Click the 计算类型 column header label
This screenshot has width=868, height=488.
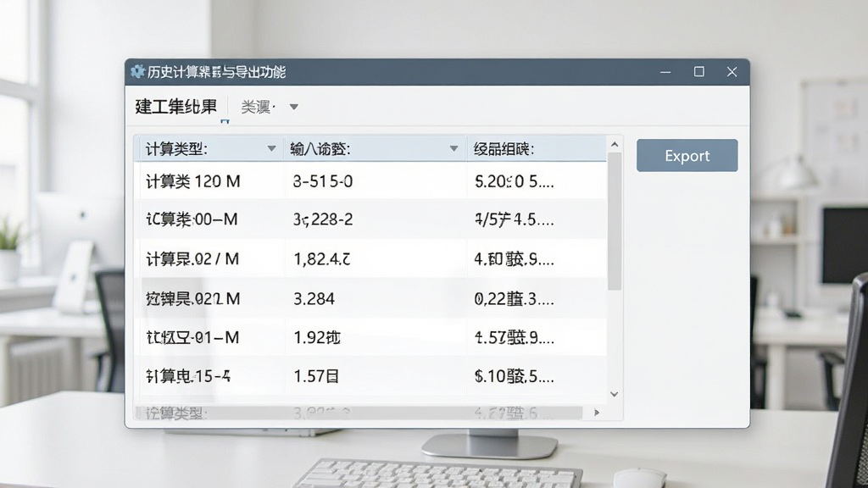tap(176, 149)
